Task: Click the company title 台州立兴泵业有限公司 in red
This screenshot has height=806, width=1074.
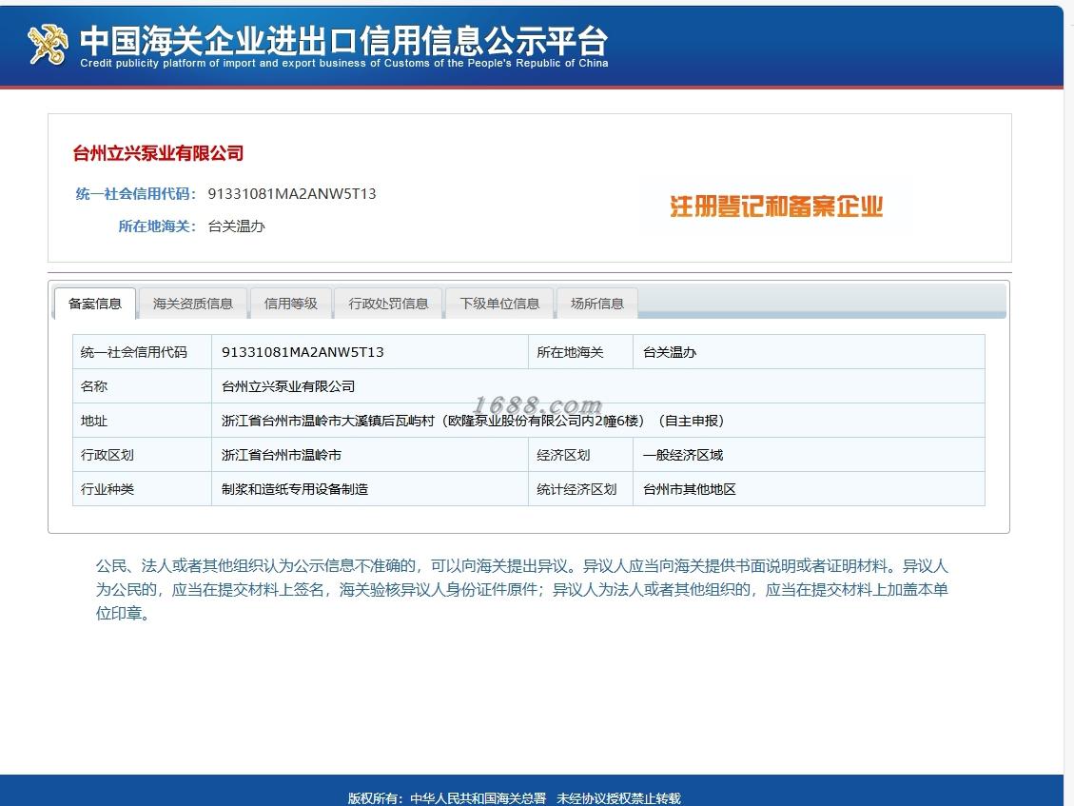Action: pos(158,153)
